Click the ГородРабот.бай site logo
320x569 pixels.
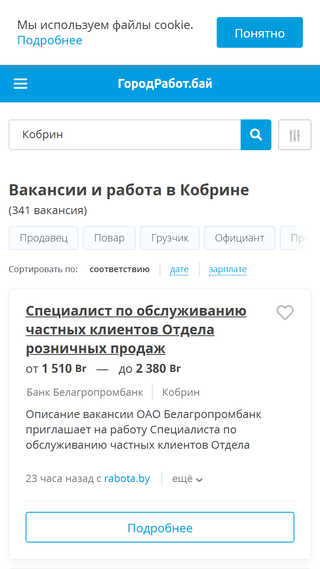[165, 84]
